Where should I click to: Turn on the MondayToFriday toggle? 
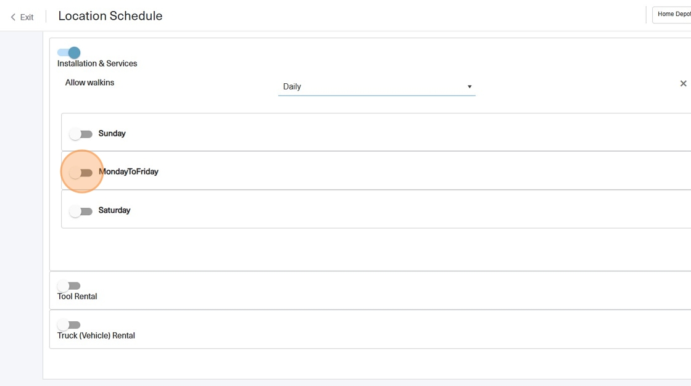pos(81,173)
